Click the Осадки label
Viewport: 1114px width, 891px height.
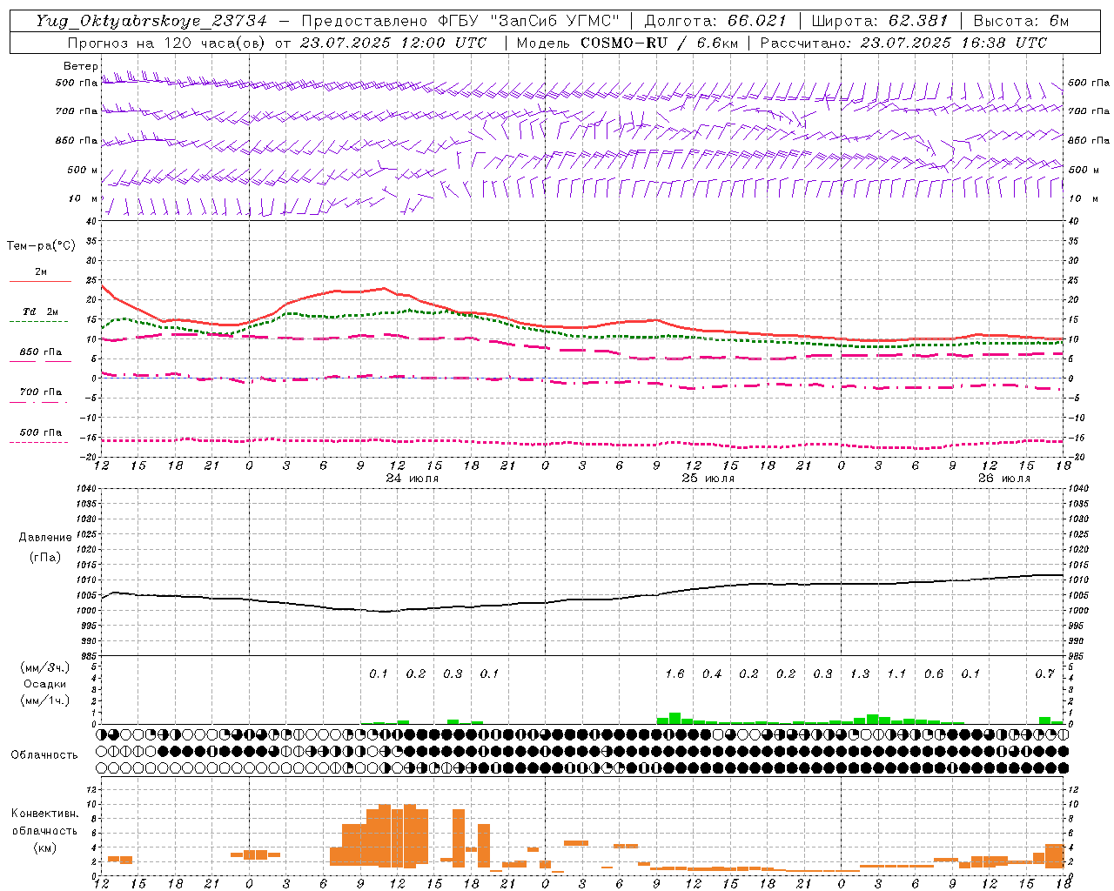[45, 684]
